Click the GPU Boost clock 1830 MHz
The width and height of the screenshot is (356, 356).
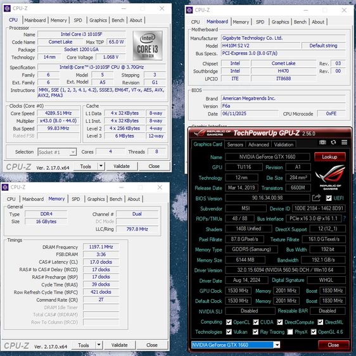(333, 291)
